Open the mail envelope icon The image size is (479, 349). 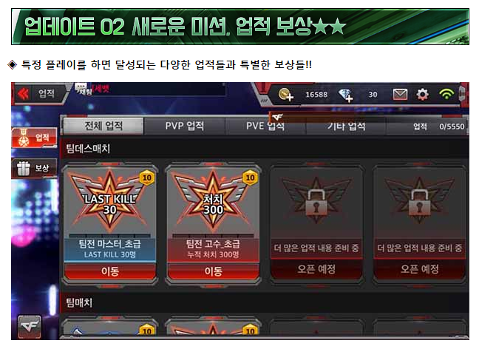(400, 95)
